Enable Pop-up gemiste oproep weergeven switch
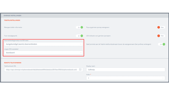Screen dimensions: 169x95 (161, 27)
